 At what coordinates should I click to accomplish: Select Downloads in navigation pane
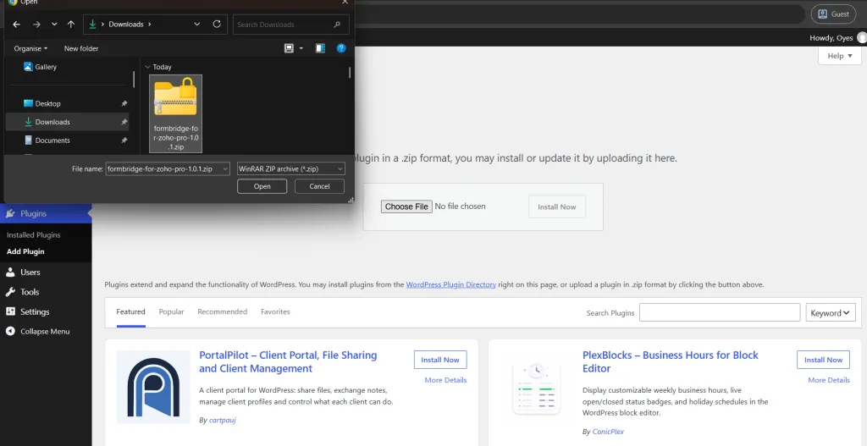[x=67, y=122]
